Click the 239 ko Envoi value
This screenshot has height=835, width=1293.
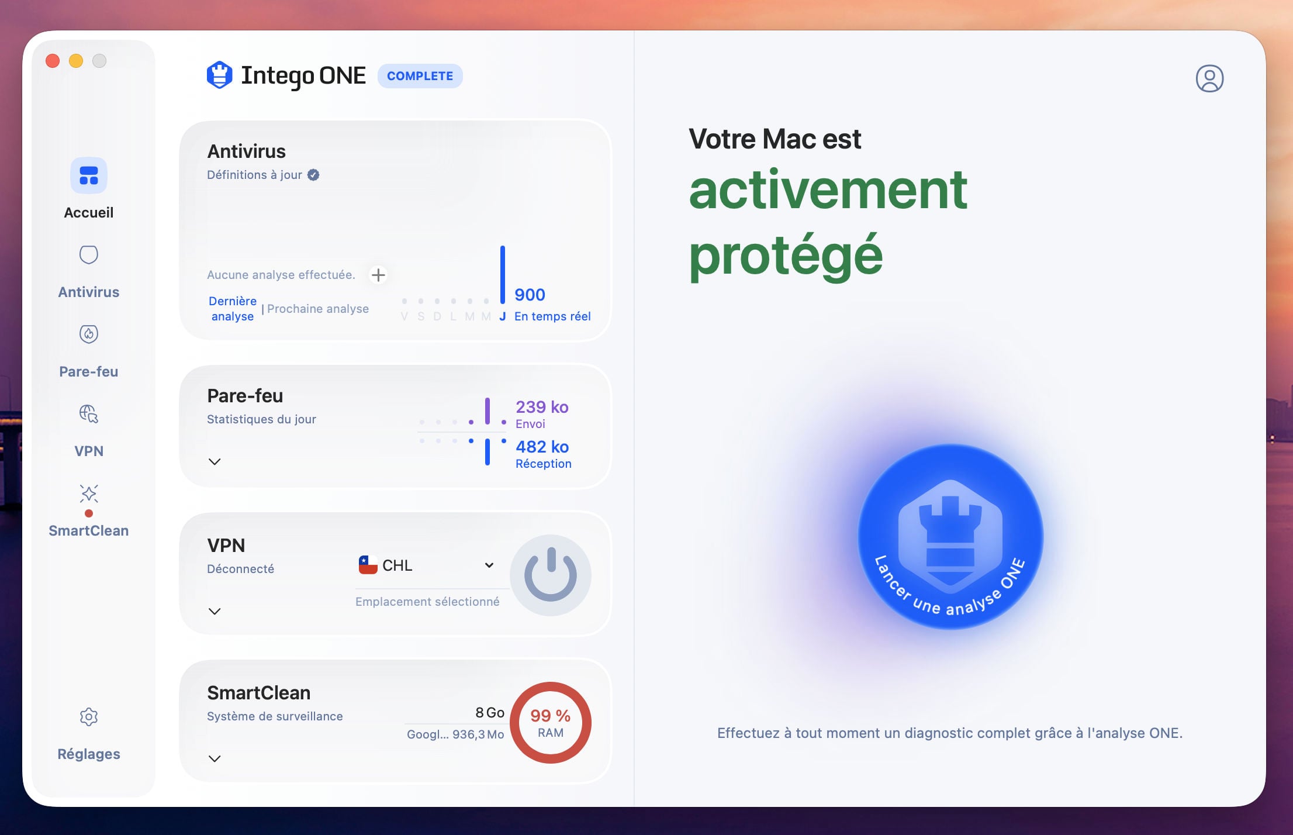click(542, 407)
